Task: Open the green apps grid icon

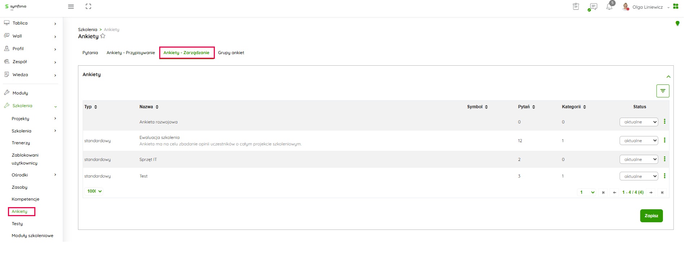Action: pyautogui.click(x=676, y=6)
